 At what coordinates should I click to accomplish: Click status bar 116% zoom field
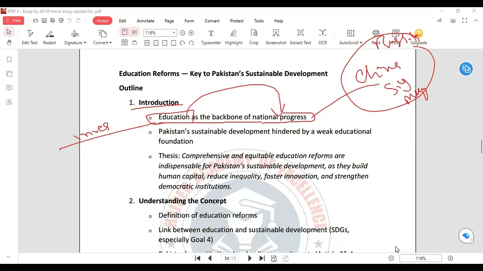click(x=420, y=258)
